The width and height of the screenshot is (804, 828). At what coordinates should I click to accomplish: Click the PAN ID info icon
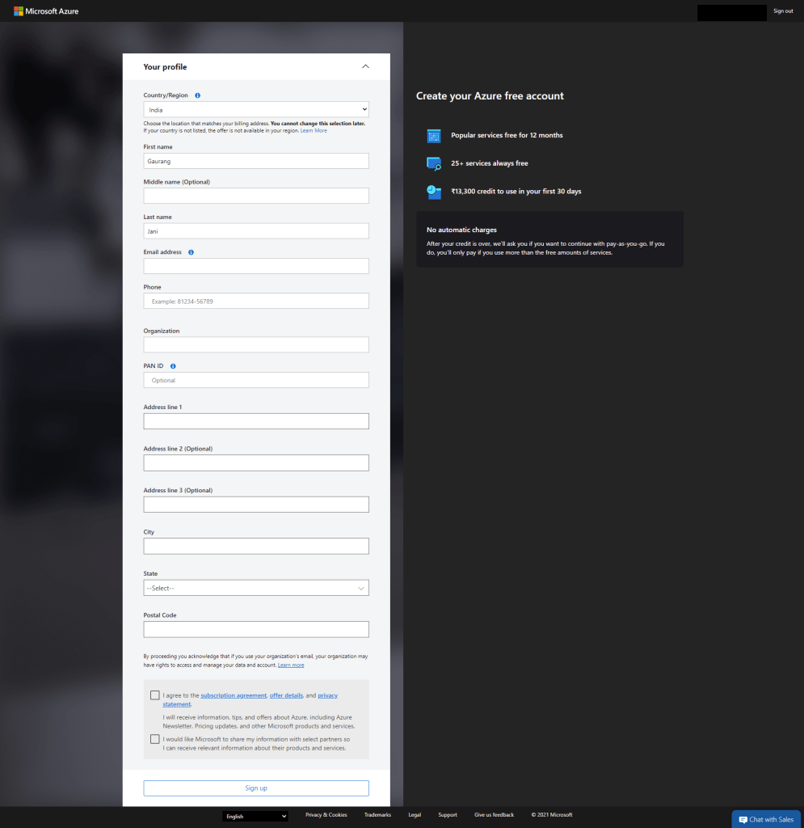173,366
